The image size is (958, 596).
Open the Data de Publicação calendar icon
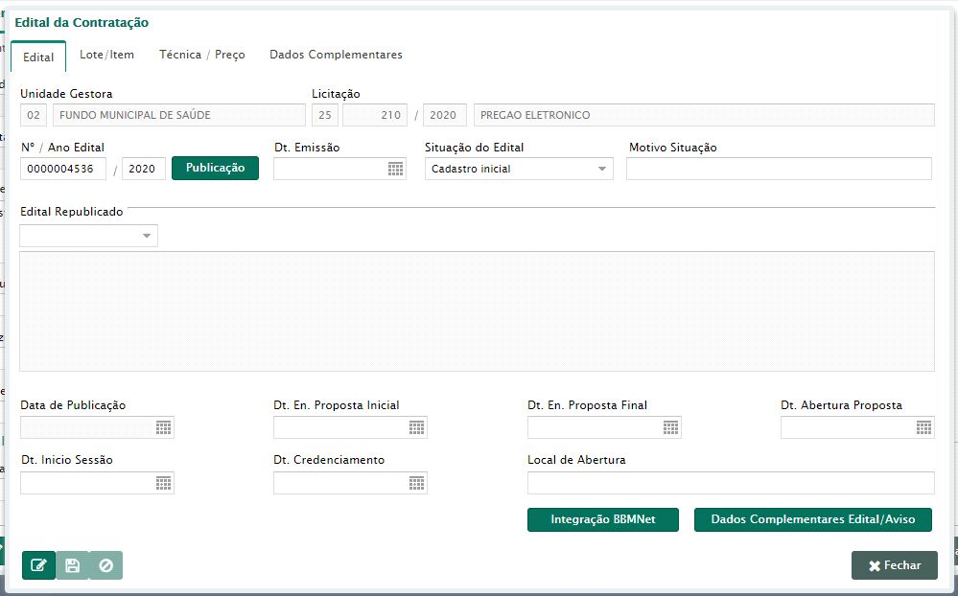click(x=163, y=427)
